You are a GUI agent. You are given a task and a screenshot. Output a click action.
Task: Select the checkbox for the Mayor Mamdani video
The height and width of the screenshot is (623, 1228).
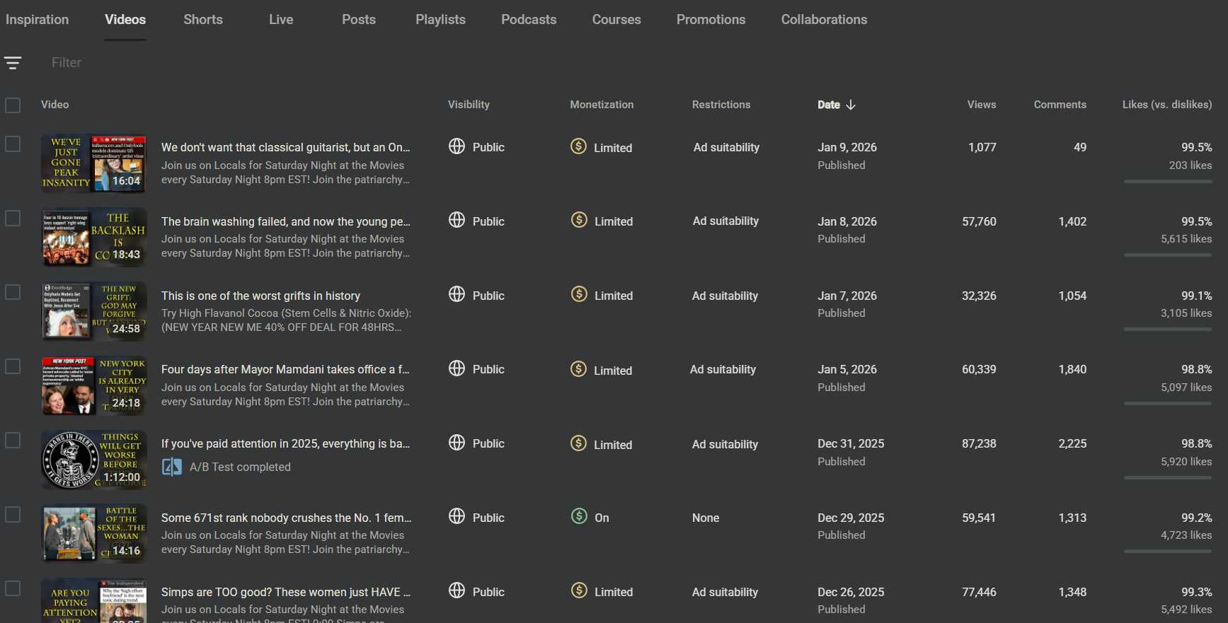click(13, 366)
